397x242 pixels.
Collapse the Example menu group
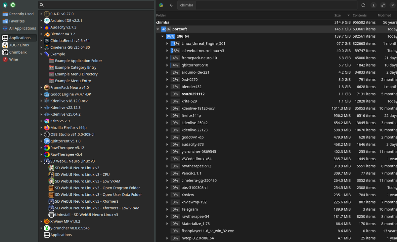(41, 54)
